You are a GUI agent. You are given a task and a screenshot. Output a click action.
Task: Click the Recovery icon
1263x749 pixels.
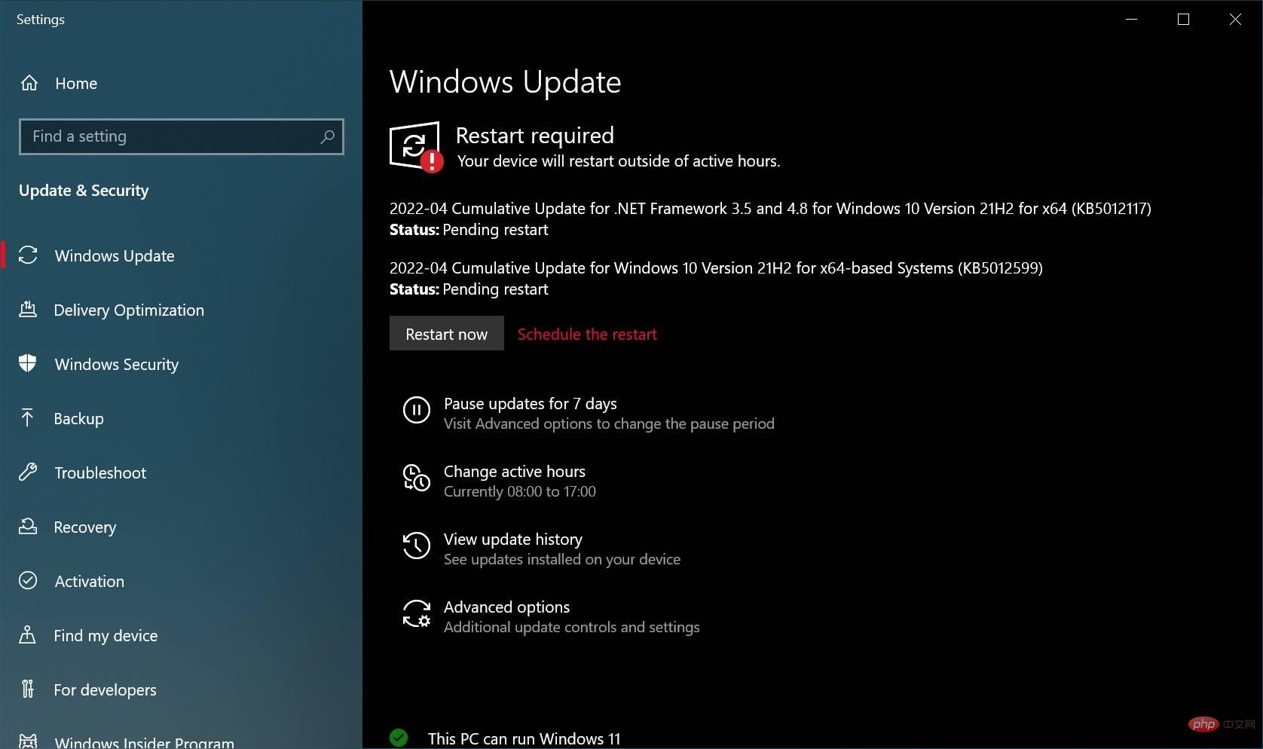(28, 526)
